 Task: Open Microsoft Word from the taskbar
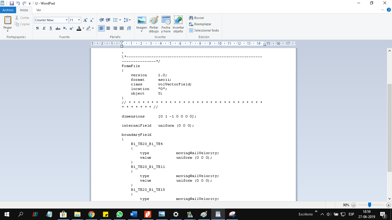click(x=134, y=214)
